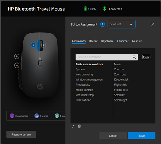Click the search magnifier icon
Screen dimensions: 161x144
(x=134, y=57)
